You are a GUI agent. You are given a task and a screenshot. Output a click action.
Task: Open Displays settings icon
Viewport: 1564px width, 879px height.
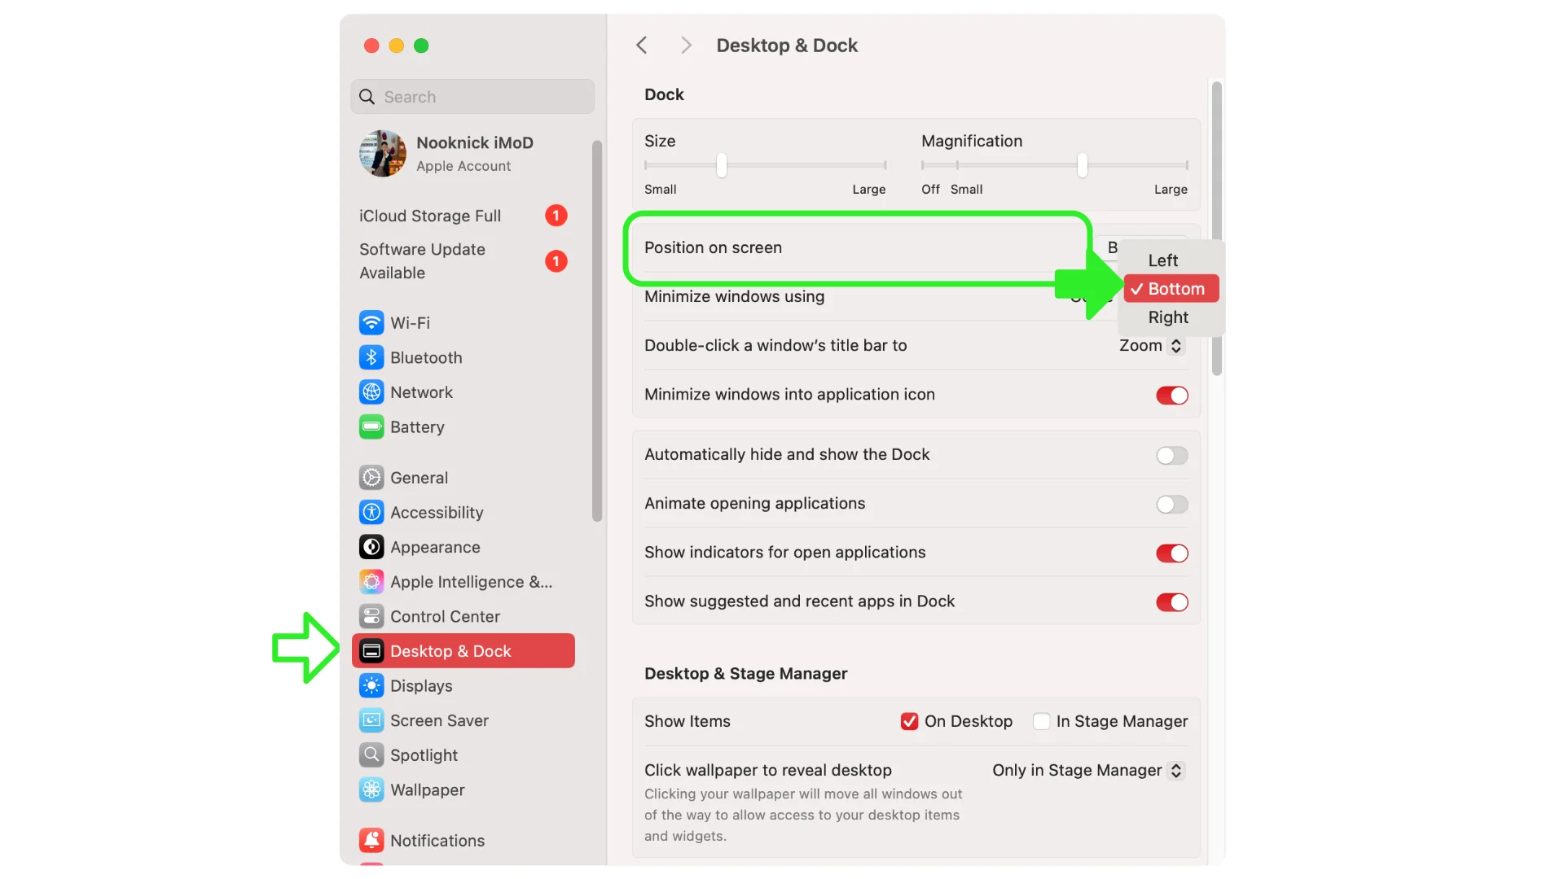pyautogui.click(x=371, y=686)
